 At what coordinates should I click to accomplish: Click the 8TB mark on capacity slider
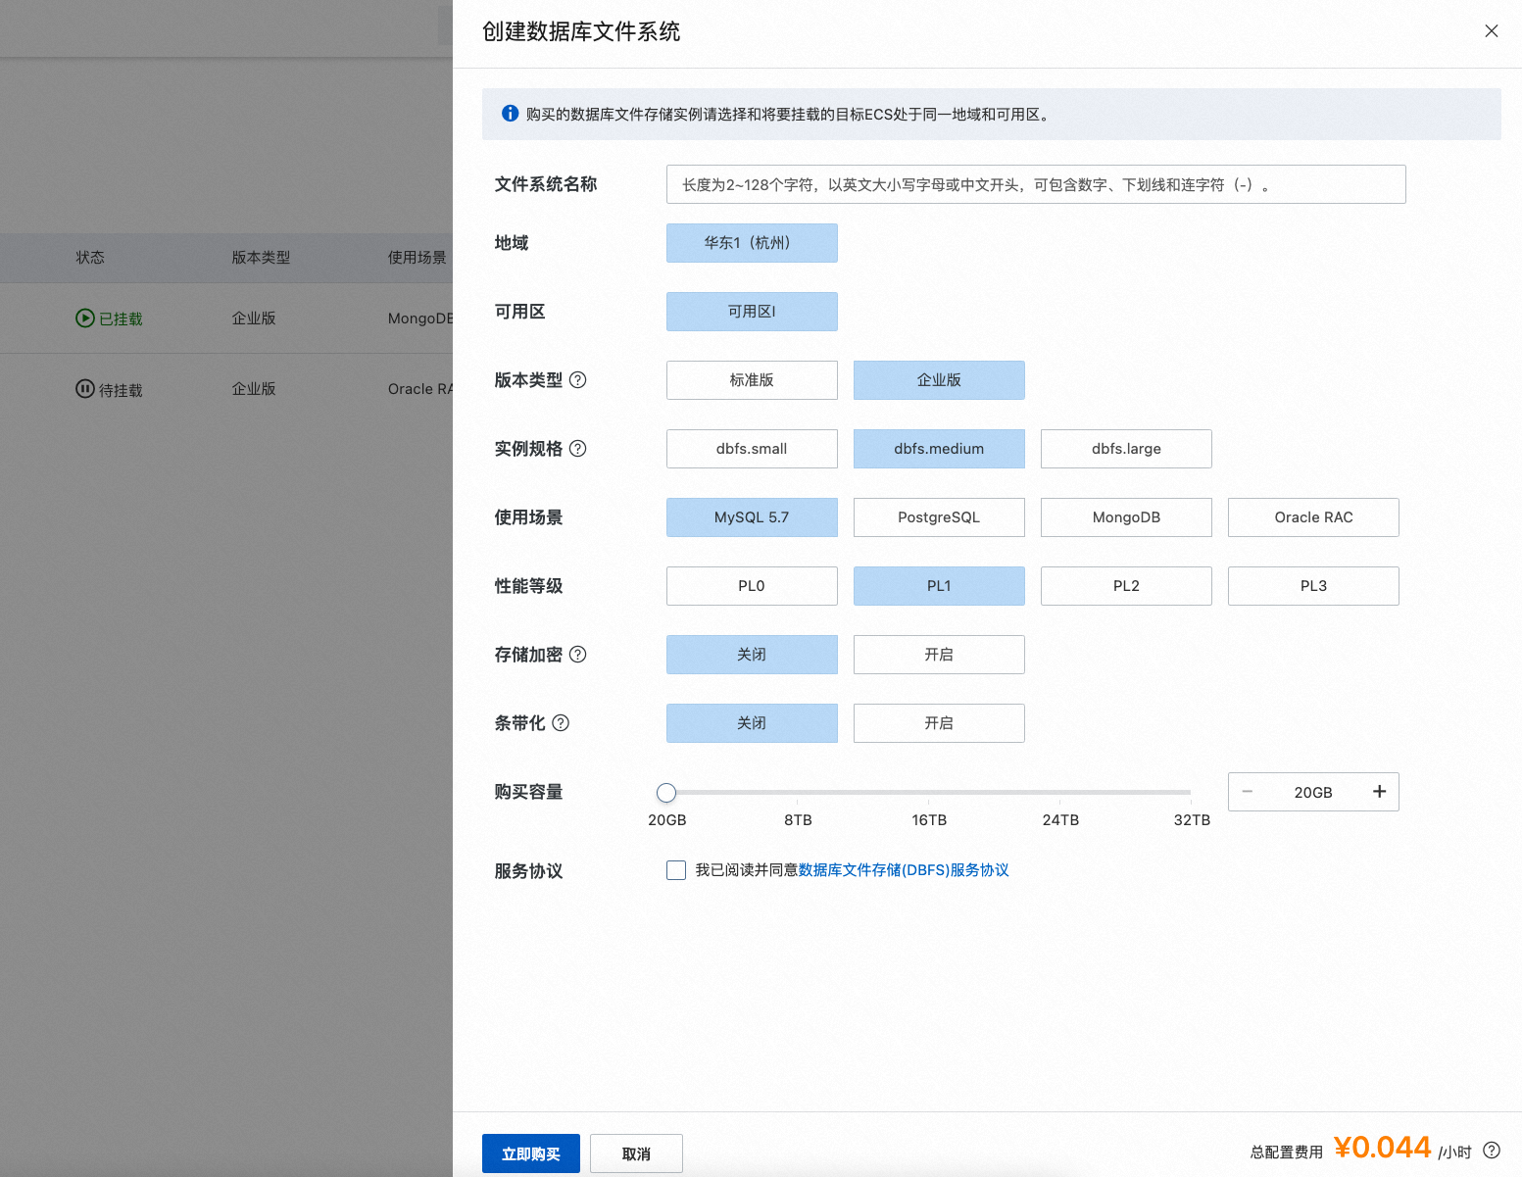(x=798, y=819)
